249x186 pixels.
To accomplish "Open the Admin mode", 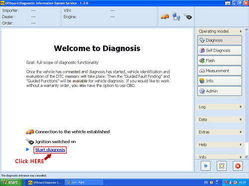I will coord(220,91).
